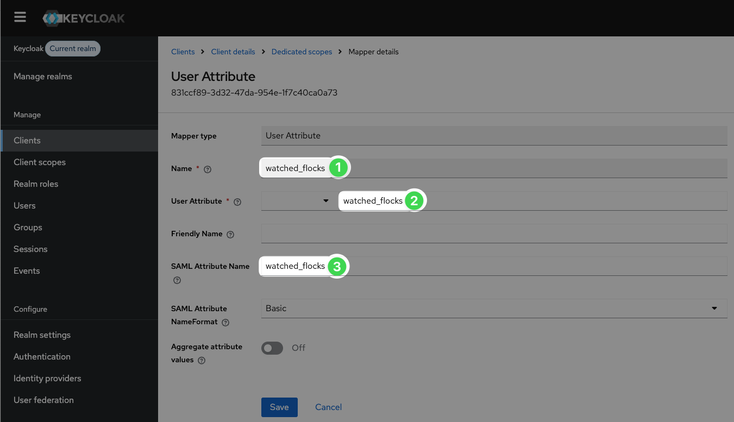
Task: Open help icon next to User Attribute
Action: click(x=237, y=201)
